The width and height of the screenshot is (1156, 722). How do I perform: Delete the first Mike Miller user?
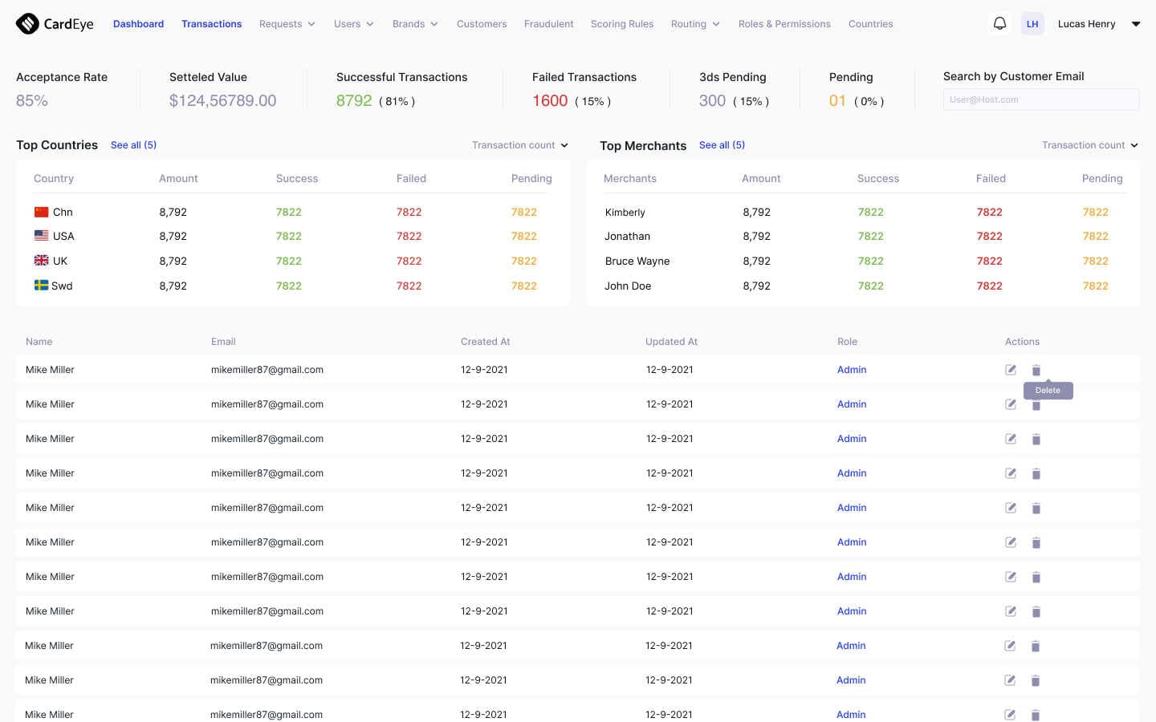[x=1036, y=370]
